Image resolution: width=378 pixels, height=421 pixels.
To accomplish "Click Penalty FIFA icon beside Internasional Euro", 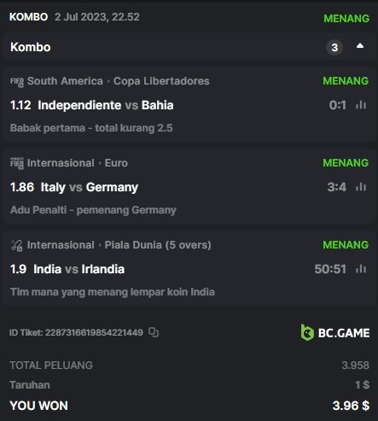I will pos(17,164).
